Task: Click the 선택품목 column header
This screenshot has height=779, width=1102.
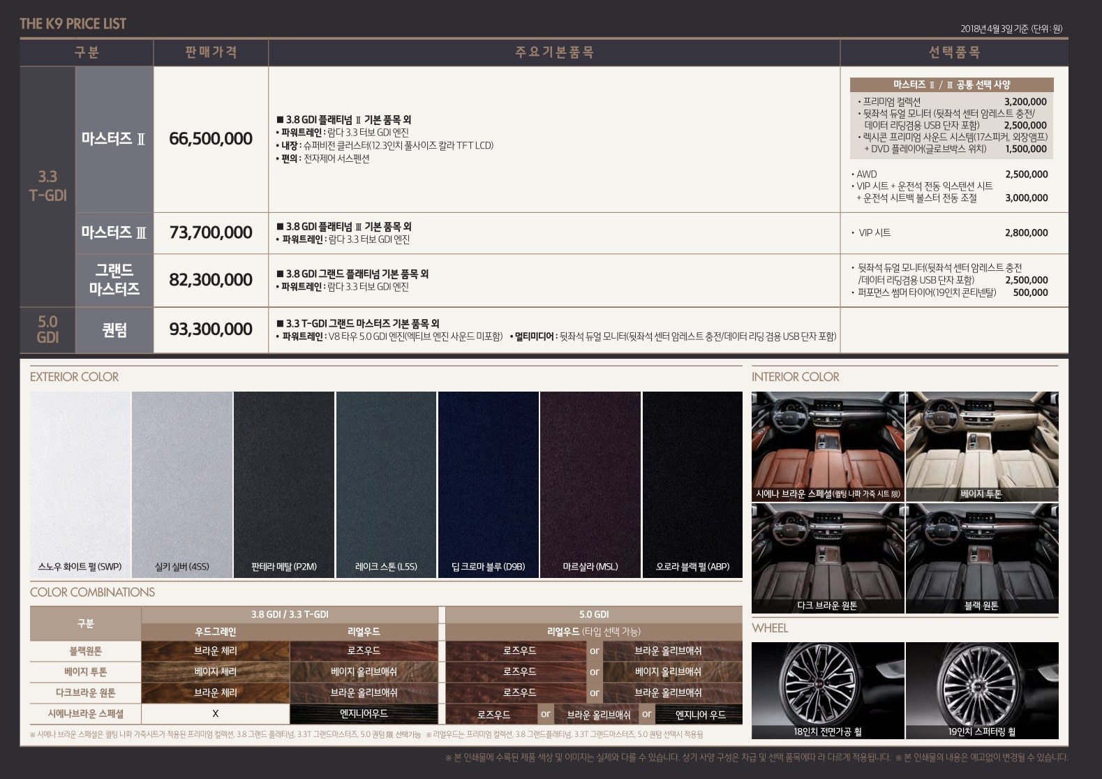Action: point(953,52)
